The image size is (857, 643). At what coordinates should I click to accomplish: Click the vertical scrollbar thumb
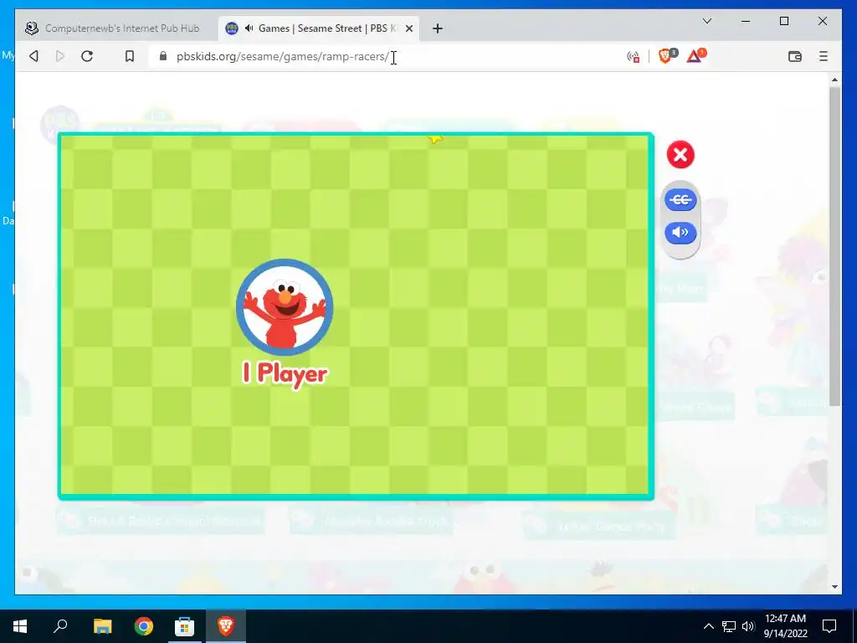click(834, 246)
